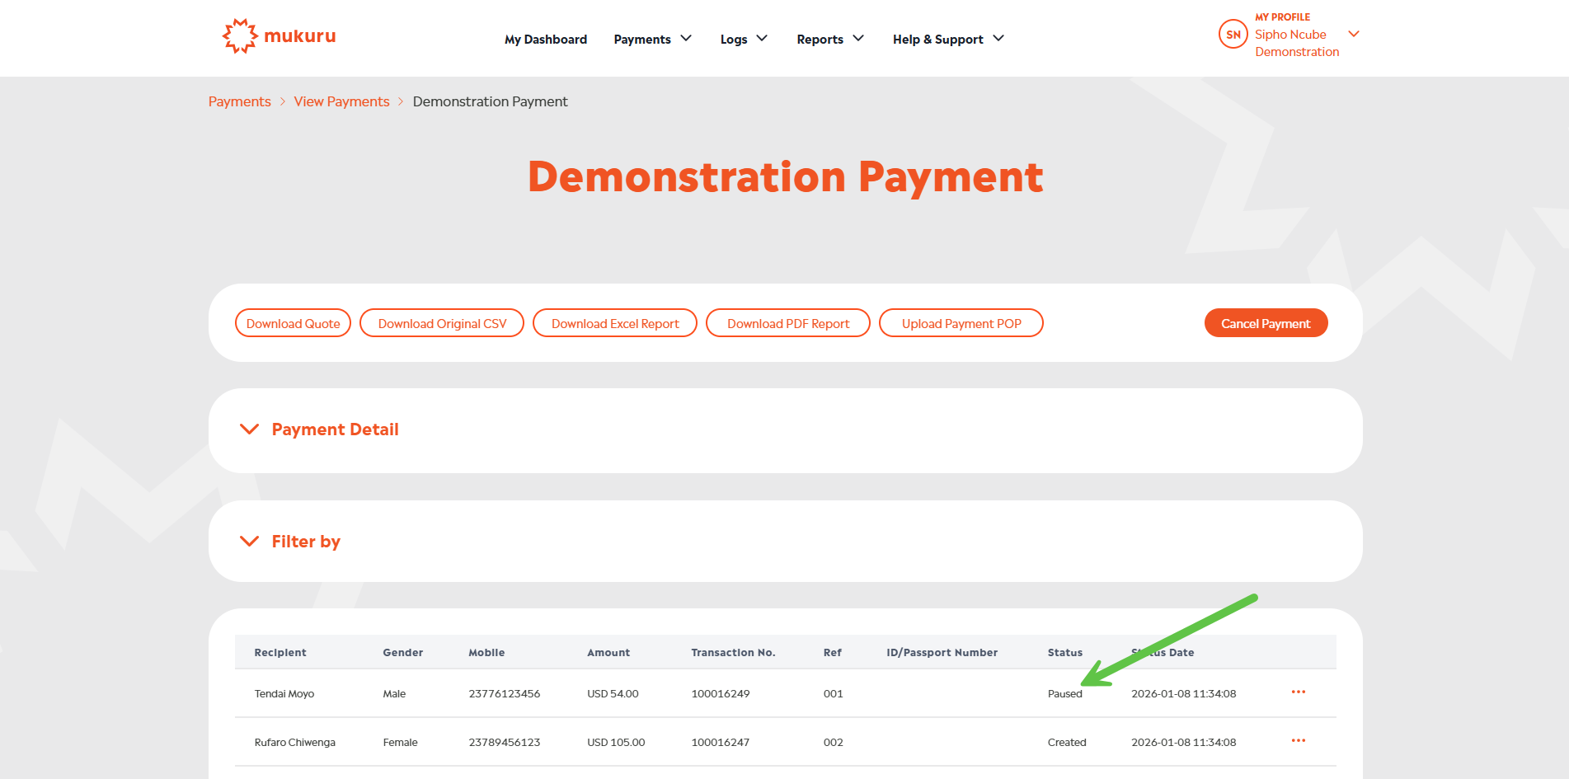The height and width of the screenshot is (779, 1569).
Task: Download the Excel Report
Action: tap(615, 323)
